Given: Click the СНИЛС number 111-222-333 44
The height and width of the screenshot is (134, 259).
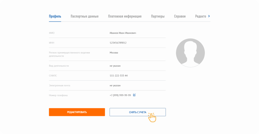Looking at the screenshot, I should 119,76.
